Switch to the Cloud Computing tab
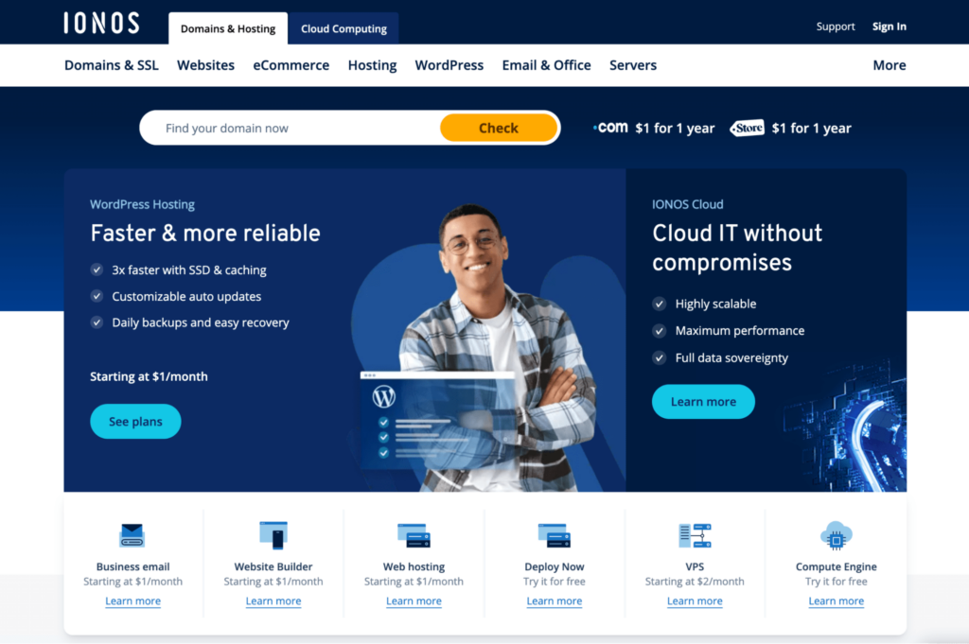Viewport: 969px width, 644px height. tap(344, 28)
